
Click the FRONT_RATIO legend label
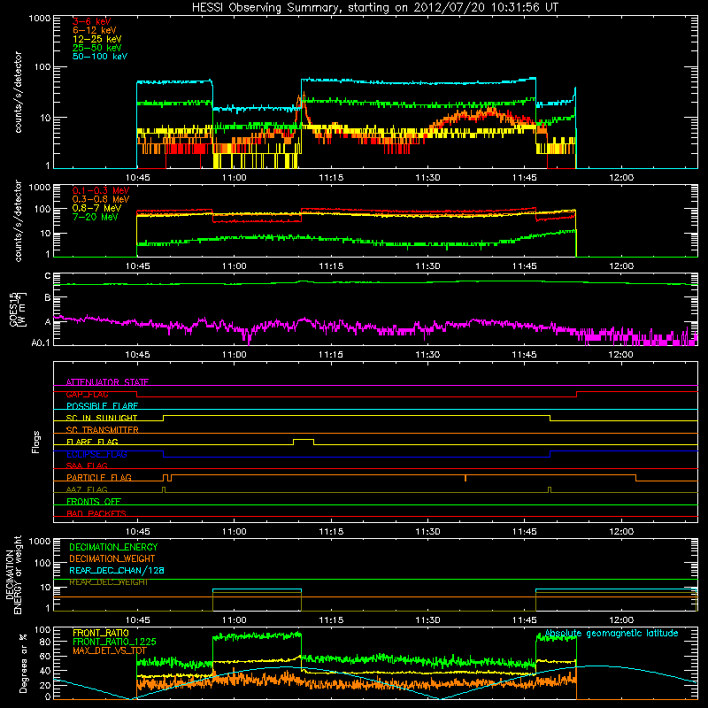101,633
